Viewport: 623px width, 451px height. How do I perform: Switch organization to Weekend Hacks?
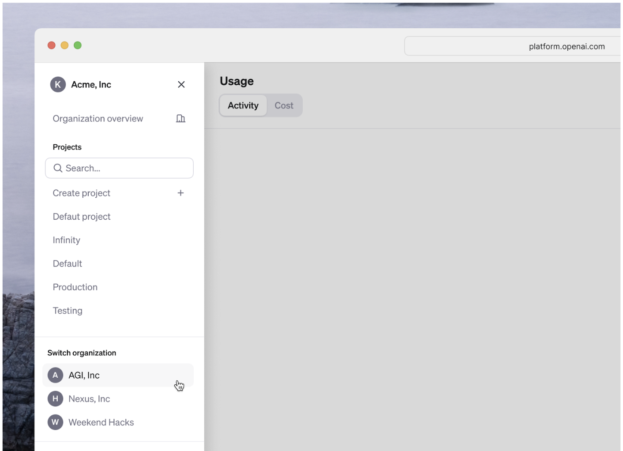pyautogui.click(x=118, y=422)
